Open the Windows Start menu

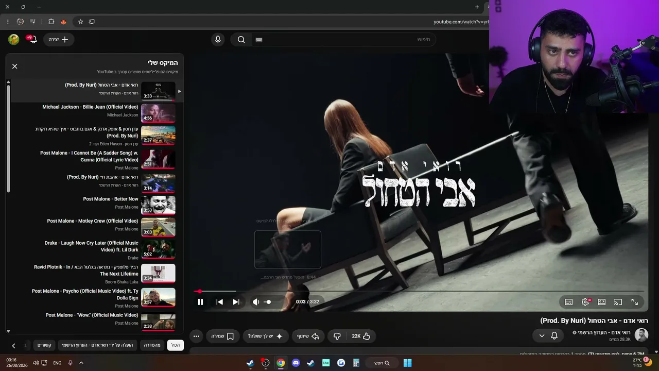coord(407,363)
